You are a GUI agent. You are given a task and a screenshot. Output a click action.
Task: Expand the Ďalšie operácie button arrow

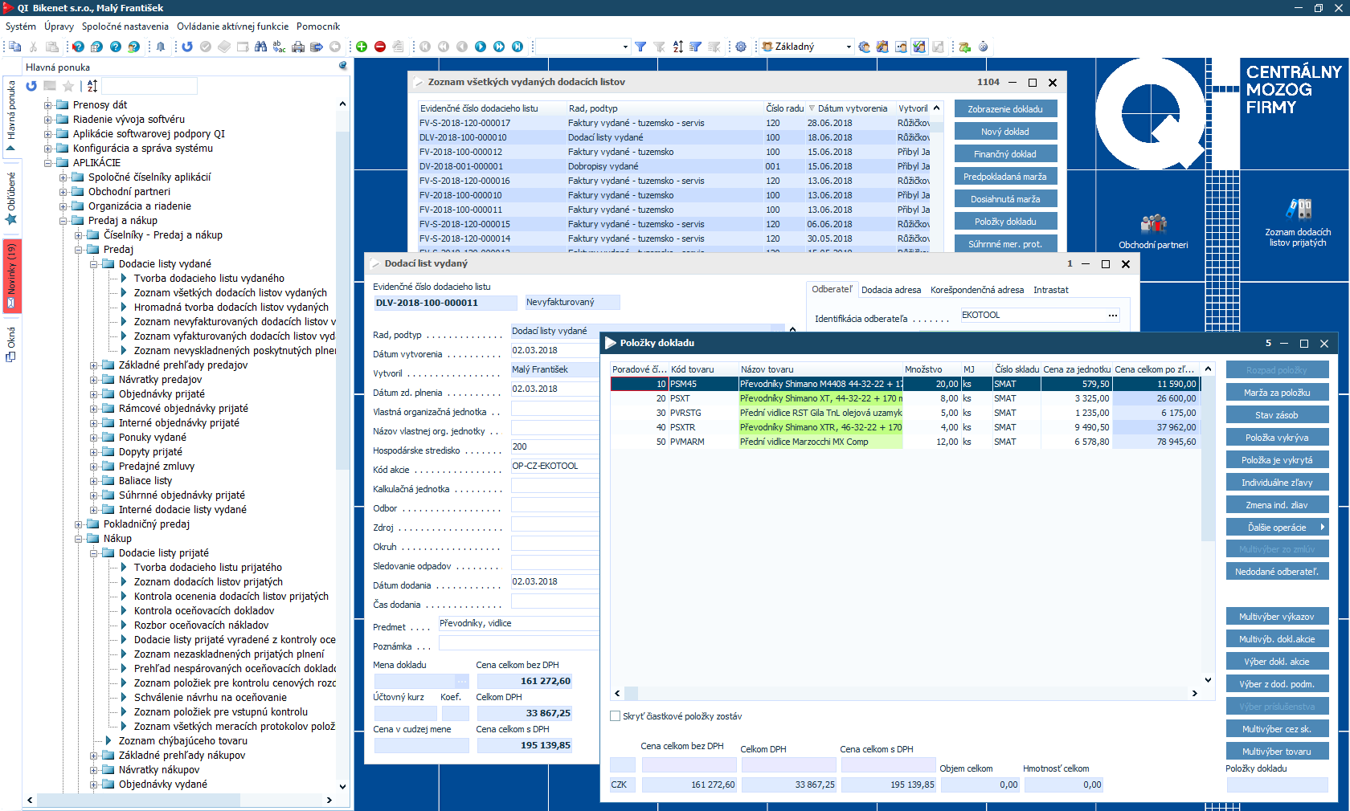[1322, 528]
